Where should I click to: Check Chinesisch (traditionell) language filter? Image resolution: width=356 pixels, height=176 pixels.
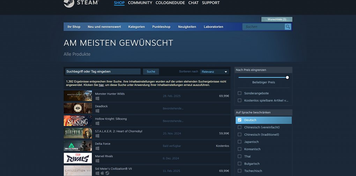click(x=239, y=134)
